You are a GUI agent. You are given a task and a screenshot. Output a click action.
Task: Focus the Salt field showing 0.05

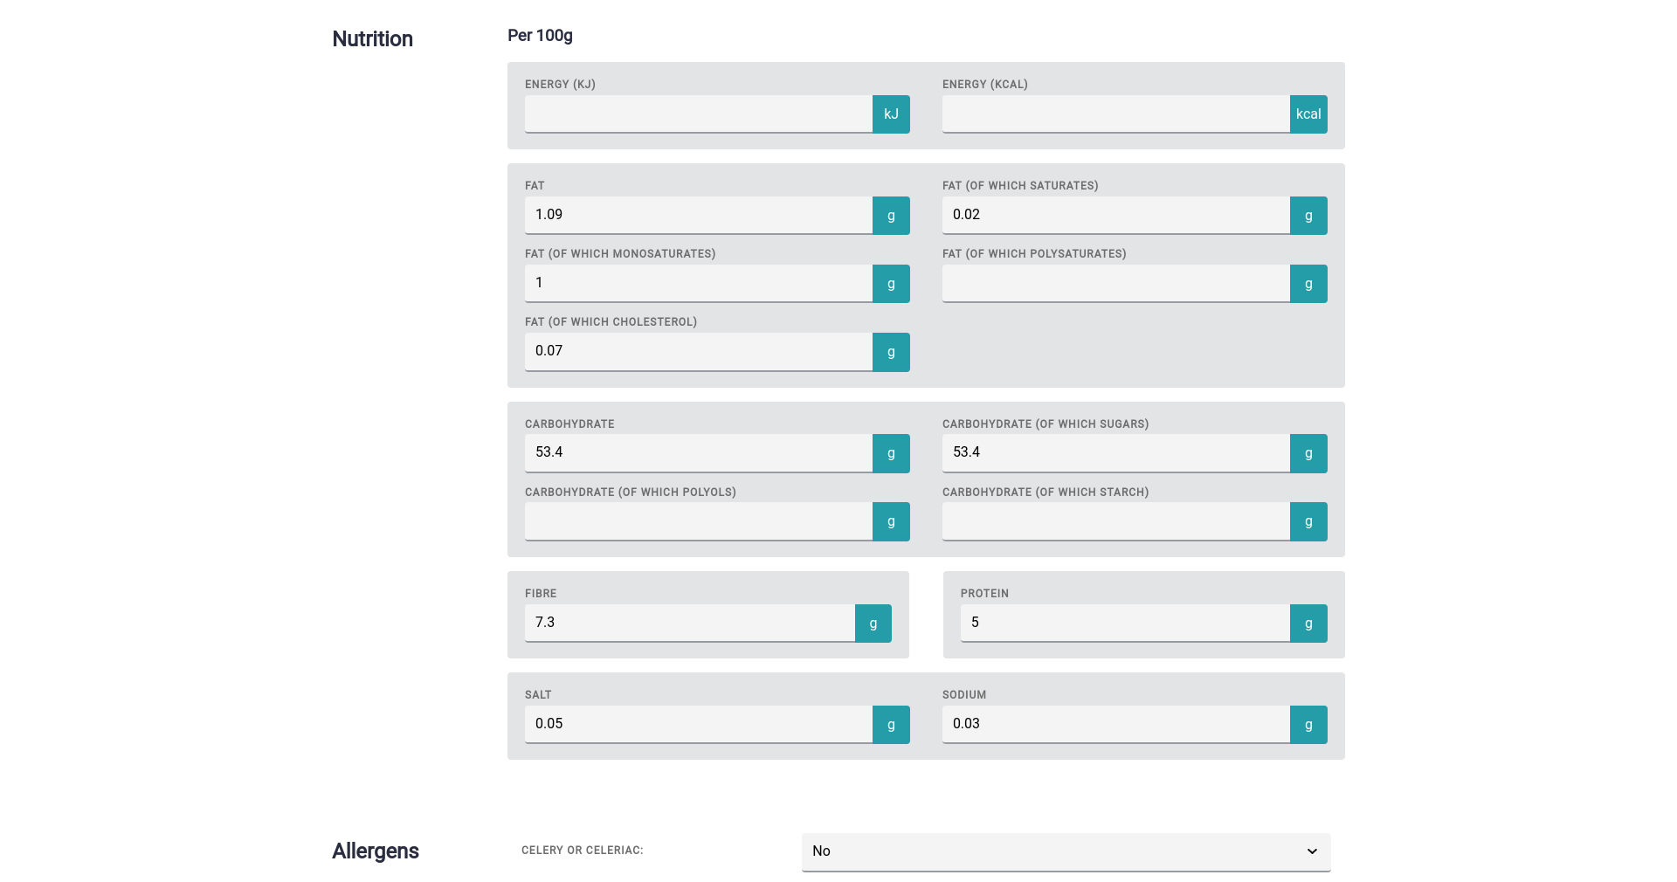698,724
